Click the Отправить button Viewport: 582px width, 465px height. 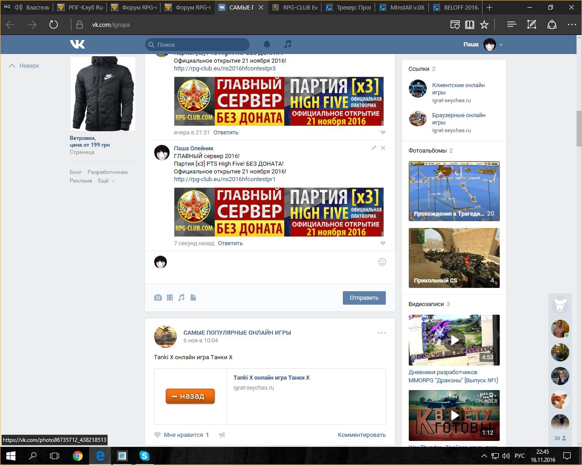pos(364,298)
